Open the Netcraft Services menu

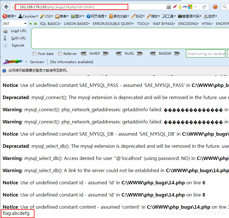(x=37, y=62)
